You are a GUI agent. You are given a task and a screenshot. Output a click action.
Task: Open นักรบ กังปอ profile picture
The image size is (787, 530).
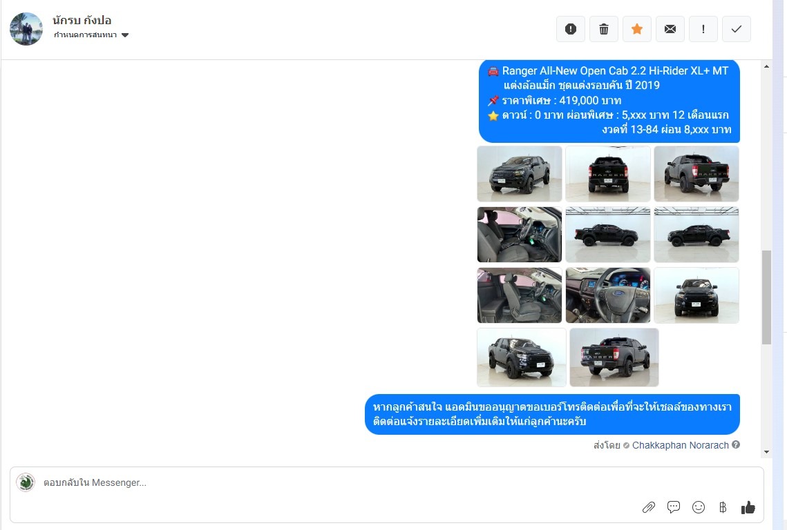pyautogui.click(x=26, y=29)
